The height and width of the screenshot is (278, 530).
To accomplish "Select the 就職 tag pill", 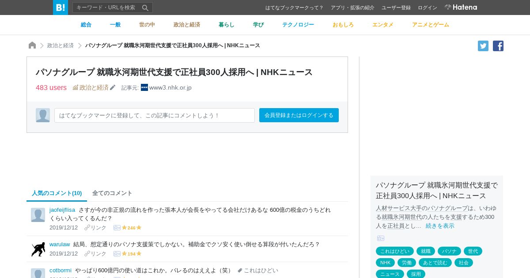I will click(x=426, y=251).
